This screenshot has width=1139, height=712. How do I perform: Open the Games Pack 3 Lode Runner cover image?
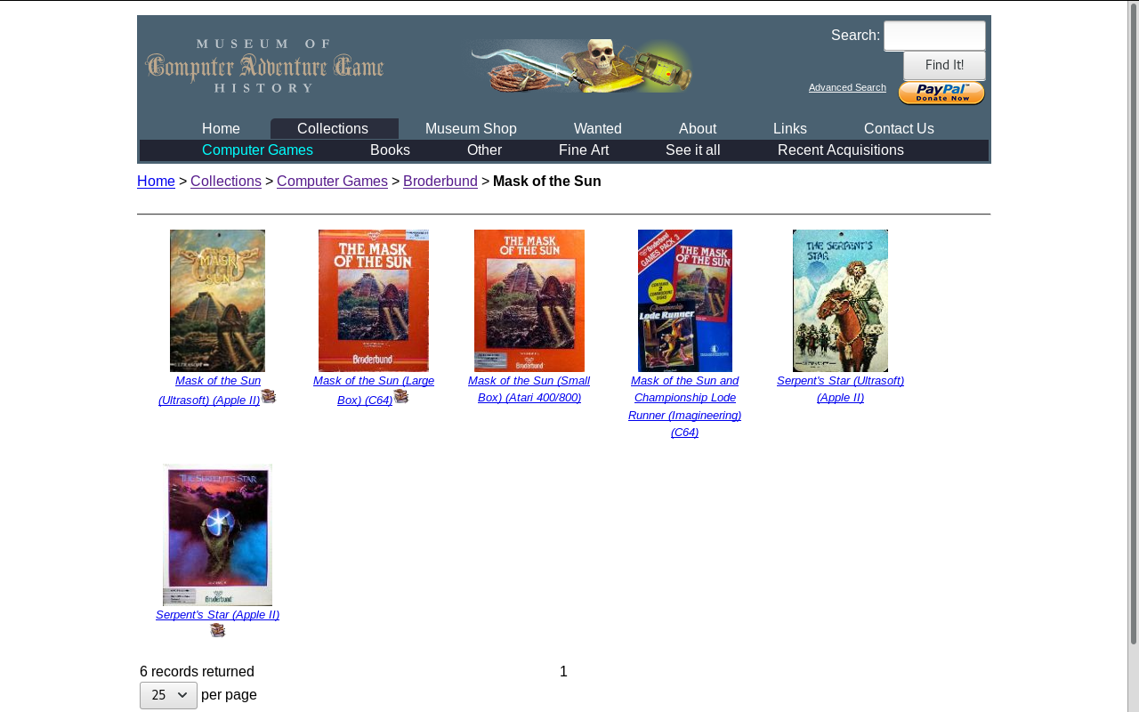(x=684, y=300)
